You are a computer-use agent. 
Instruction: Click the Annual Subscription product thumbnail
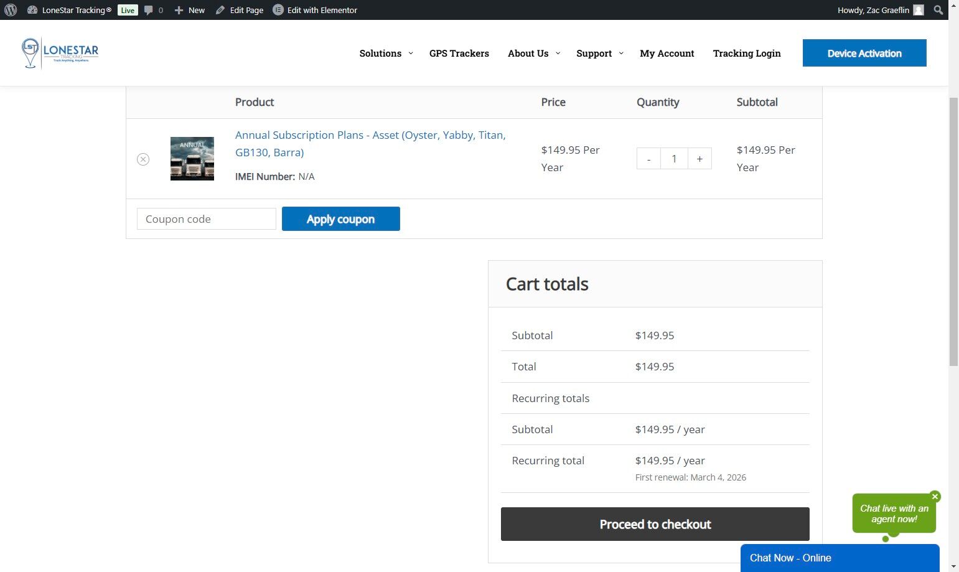(x=192, y=159)
